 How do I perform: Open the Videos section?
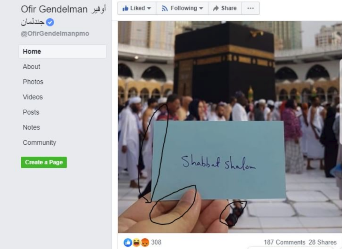tap(33, 97)
